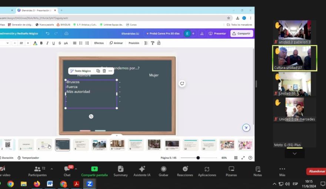Image resolution: width=326 pixels, height=189 pixels.
Task: Click the Temporizador button
Action: [x=28, y=158]
